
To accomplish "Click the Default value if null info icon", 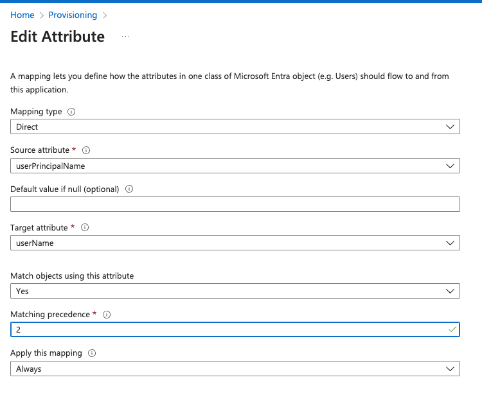I will [129, 189].
